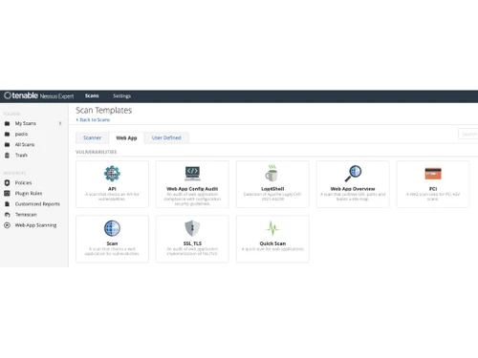Switch to the Web App tab
Screen dimensions: 478x358
[126, 137]
